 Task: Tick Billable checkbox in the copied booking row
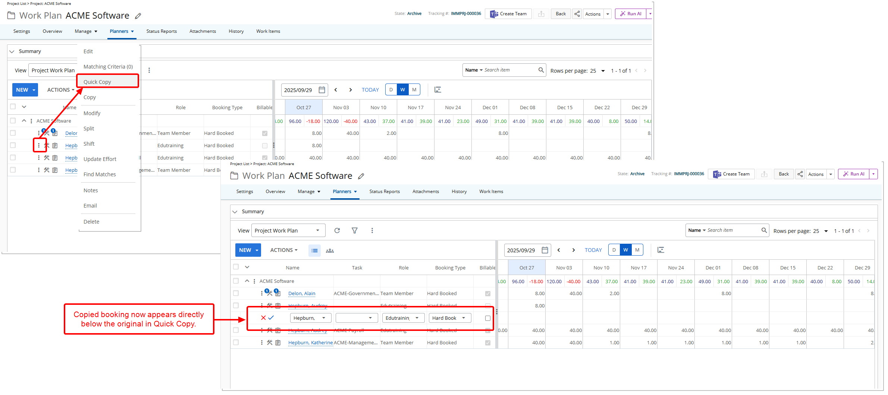point(487,318)
